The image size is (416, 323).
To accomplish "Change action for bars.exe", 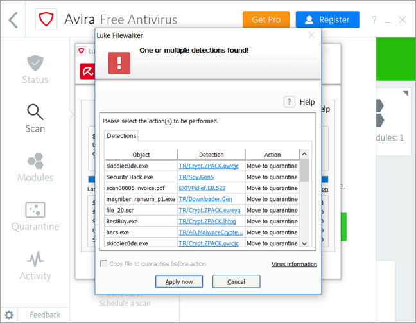I will [272, 232].
